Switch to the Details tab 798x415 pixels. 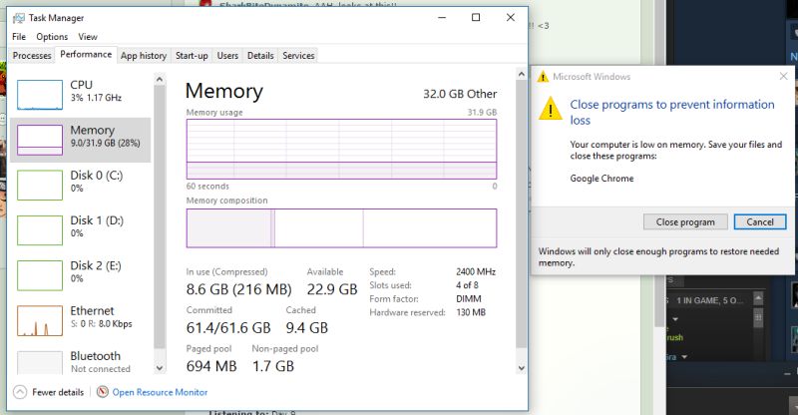tap(260, 56)
